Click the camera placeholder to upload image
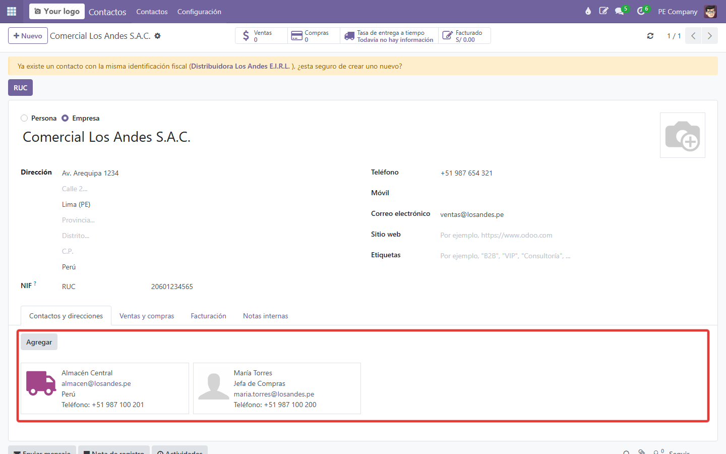 (683, 135)
